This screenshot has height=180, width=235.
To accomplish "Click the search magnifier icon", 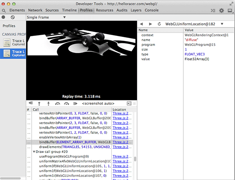I will pyautogui.click(x=4, y=11).
